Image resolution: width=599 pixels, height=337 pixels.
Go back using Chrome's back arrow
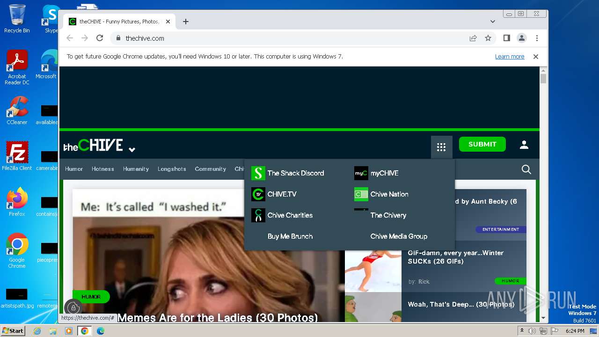tap(70, 38)
